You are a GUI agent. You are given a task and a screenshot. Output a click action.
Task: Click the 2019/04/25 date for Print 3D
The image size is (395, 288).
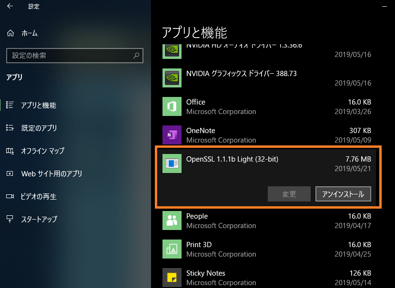click(353, 254)
